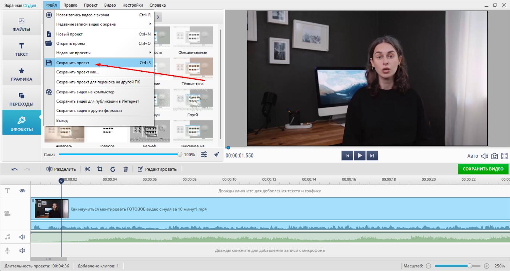Toggle text track visibility eye

(22, 191)
